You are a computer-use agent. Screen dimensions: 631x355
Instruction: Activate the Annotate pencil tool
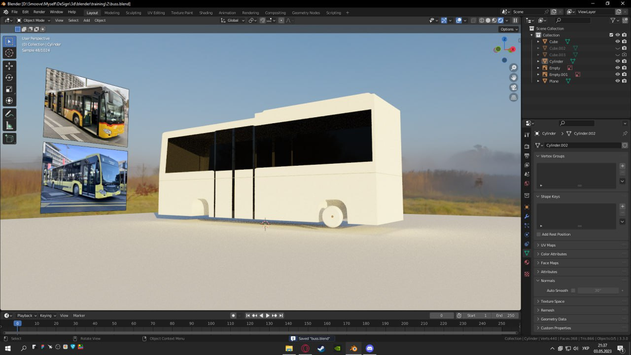click(x=9, y=114)
